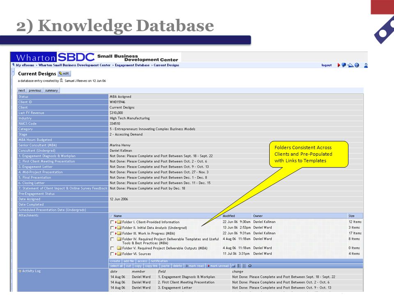Click the copy button
Screen dimensions: 394x295
[x=138, y=266]
